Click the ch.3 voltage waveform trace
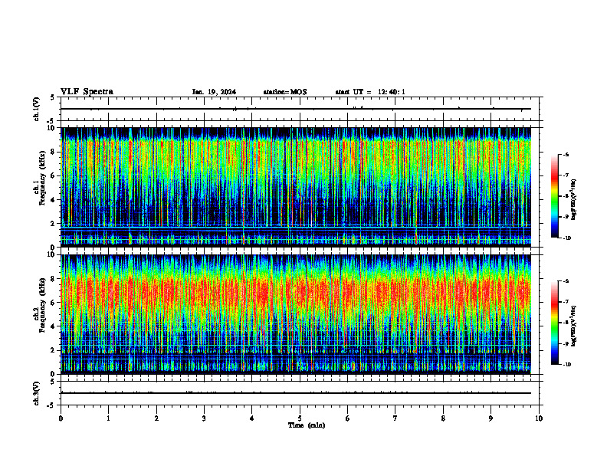Image resolution: width=607 pixels, height=469 pixels. pos(296,393)
